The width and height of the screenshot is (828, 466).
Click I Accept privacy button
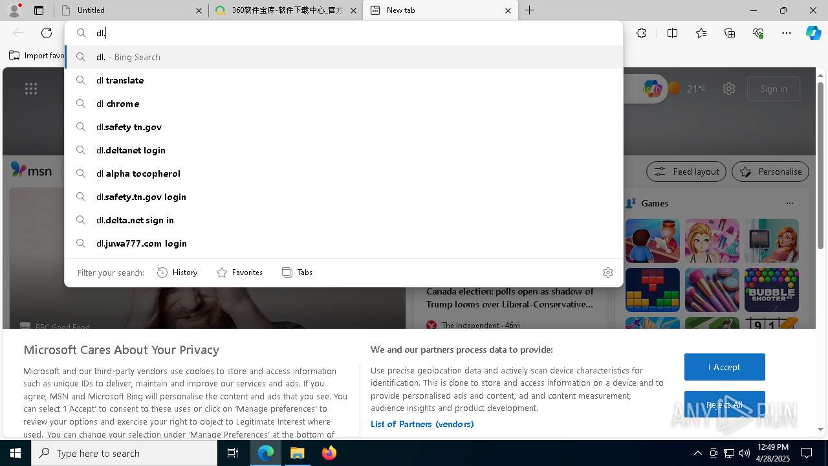[x=724, y=367]
